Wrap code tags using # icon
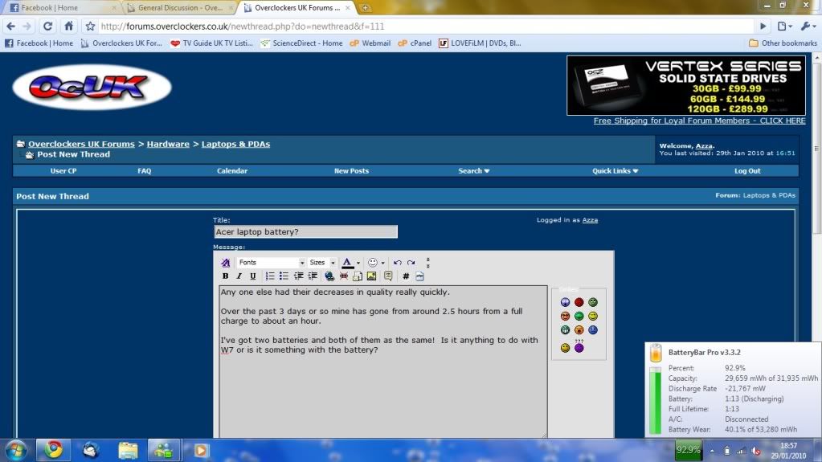 (x=406, y=276)
